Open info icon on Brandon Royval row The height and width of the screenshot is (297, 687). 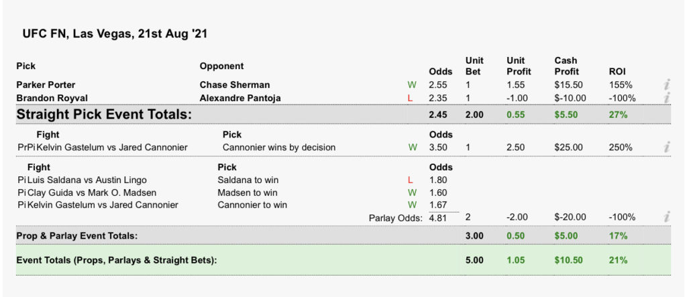pos(666,98)
